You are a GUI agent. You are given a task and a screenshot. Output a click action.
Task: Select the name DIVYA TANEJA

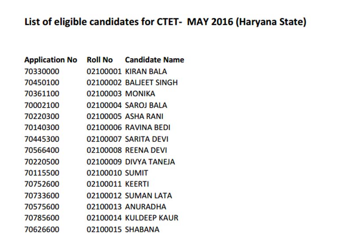[150, 162]
